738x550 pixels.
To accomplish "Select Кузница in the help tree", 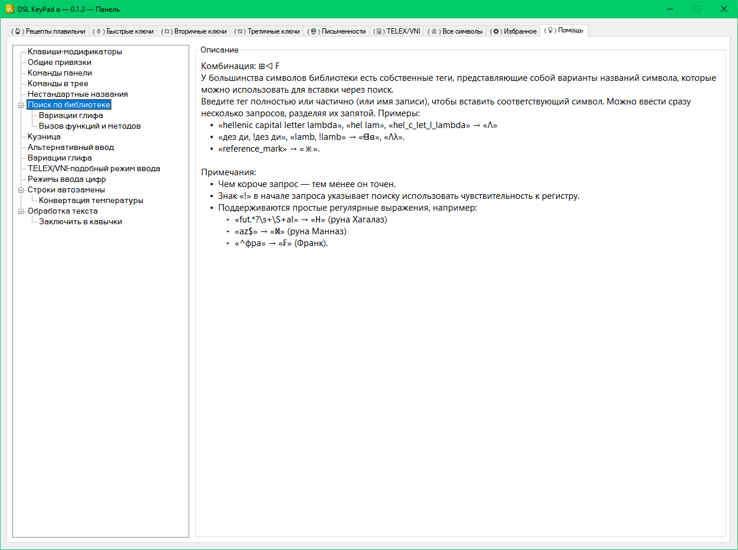I will tap(44, 137).
